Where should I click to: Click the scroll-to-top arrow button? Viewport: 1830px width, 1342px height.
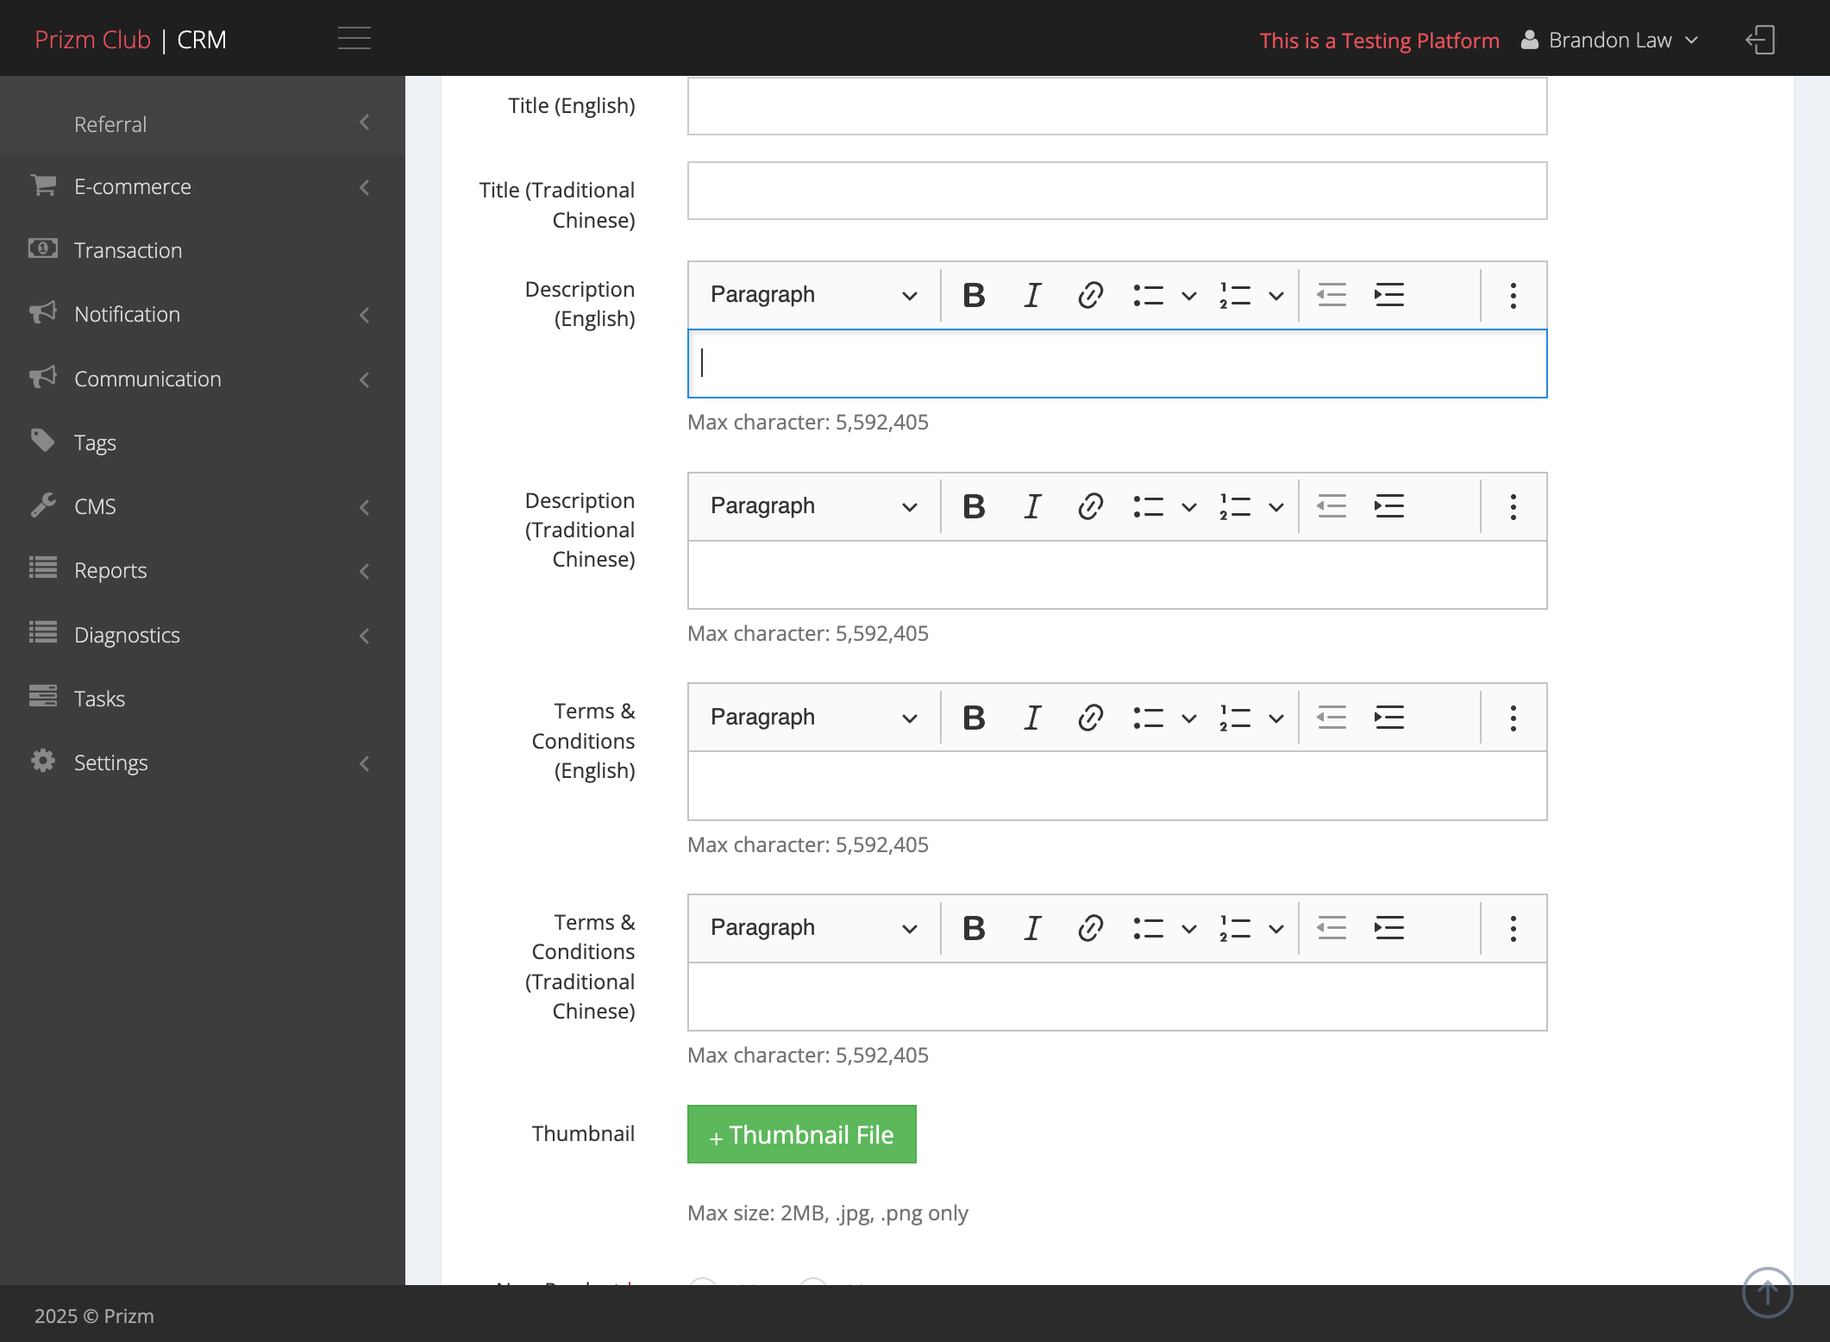coord(1767,1292)
